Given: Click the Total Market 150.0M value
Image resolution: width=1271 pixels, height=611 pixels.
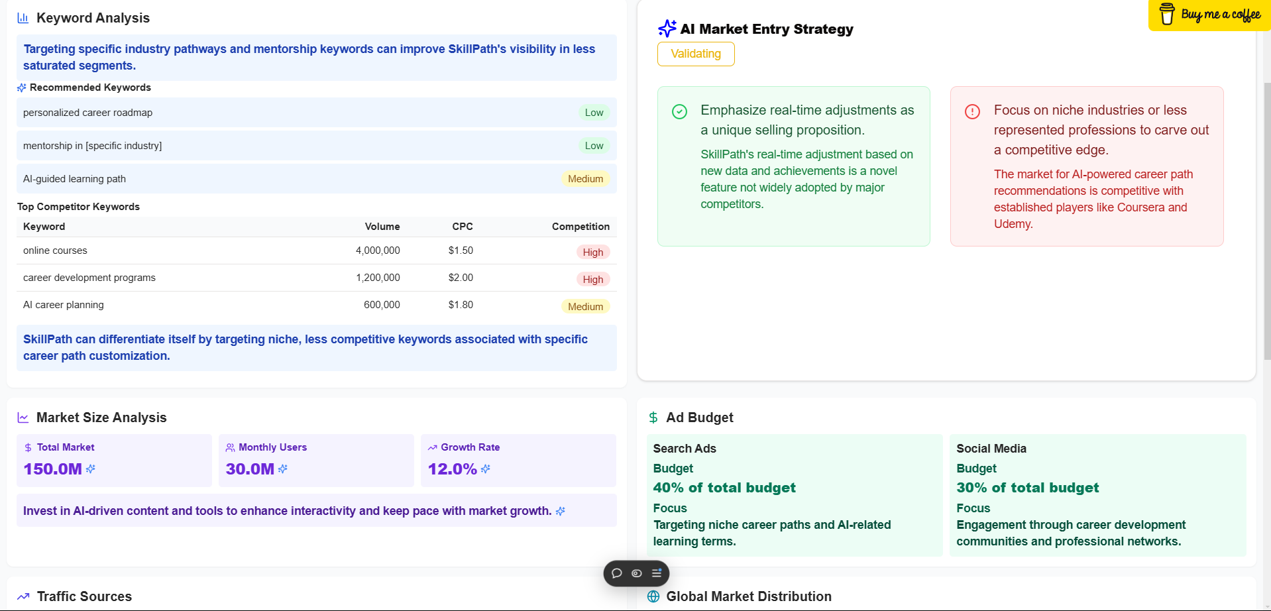Looking at the screenshot, I should click(x=52, y=469).
